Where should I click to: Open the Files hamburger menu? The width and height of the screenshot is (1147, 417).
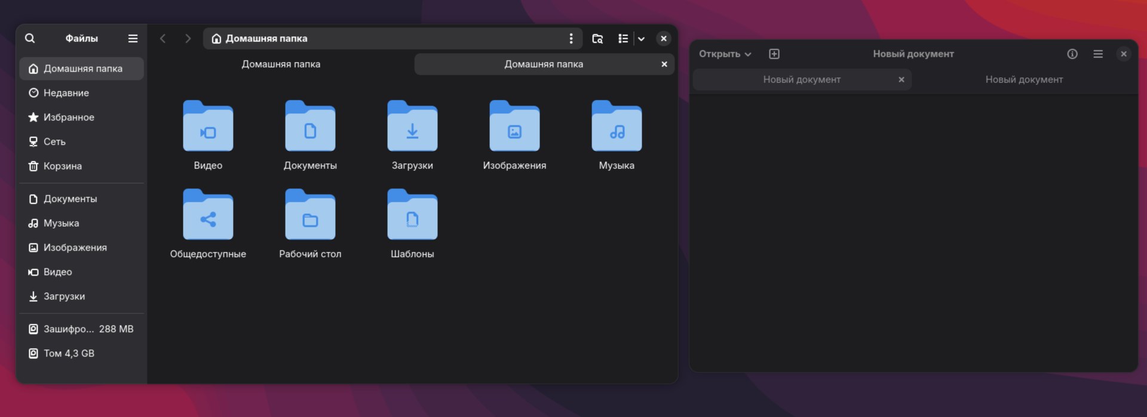[133, 38]
